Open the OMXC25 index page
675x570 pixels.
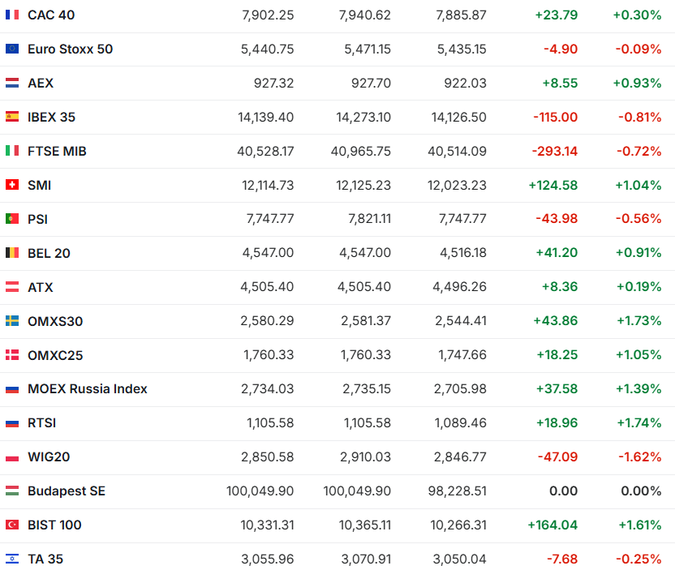pos(55,355)
